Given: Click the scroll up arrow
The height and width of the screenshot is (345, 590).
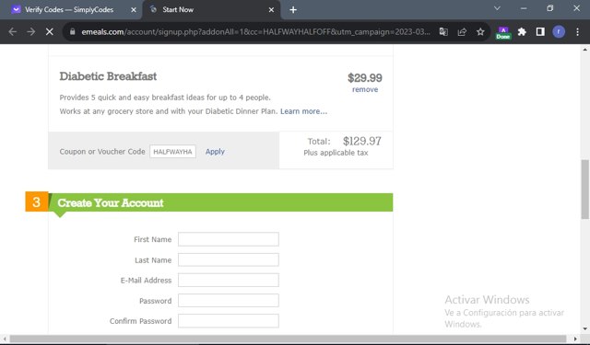Looking at the screenshot, I should (584, 49).
